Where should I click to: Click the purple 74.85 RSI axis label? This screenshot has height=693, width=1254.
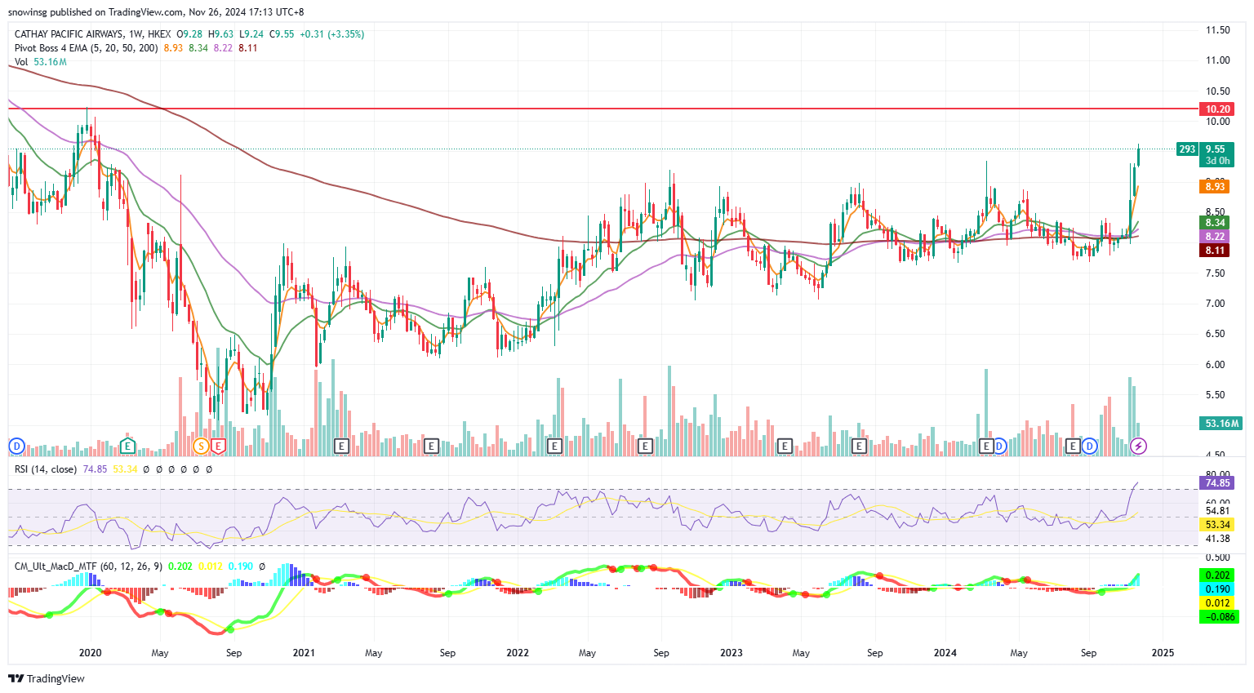point(1217,483)
